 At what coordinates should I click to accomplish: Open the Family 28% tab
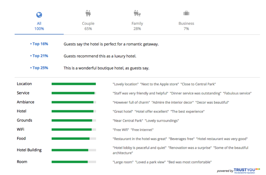click(137, 26)
